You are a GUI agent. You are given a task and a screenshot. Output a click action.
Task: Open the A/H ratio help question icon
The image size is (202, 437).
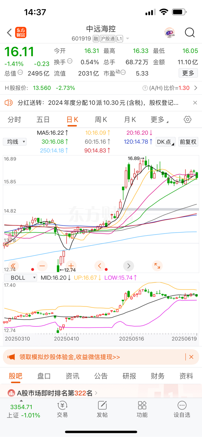(x=145, y=88)
